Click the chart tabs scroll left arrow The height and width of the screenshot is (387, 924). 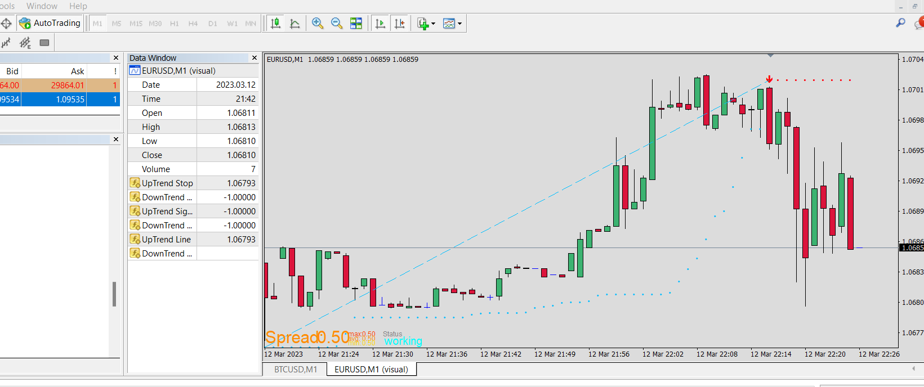click(913, 369)
